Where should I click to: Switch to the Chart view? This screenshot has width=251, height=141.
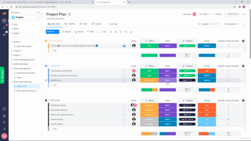[x=84, y=24]
